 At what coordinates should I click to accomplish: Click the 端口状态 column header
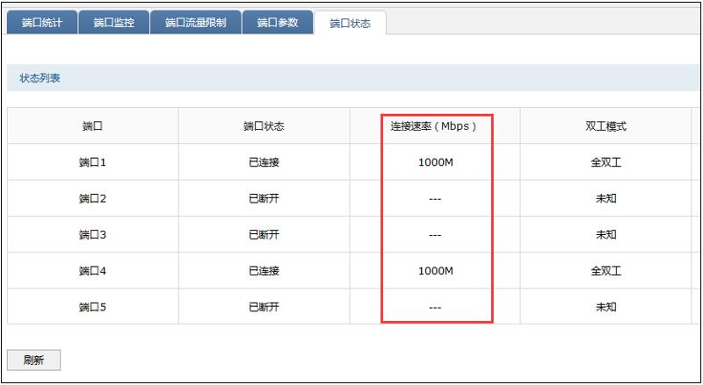265,125
